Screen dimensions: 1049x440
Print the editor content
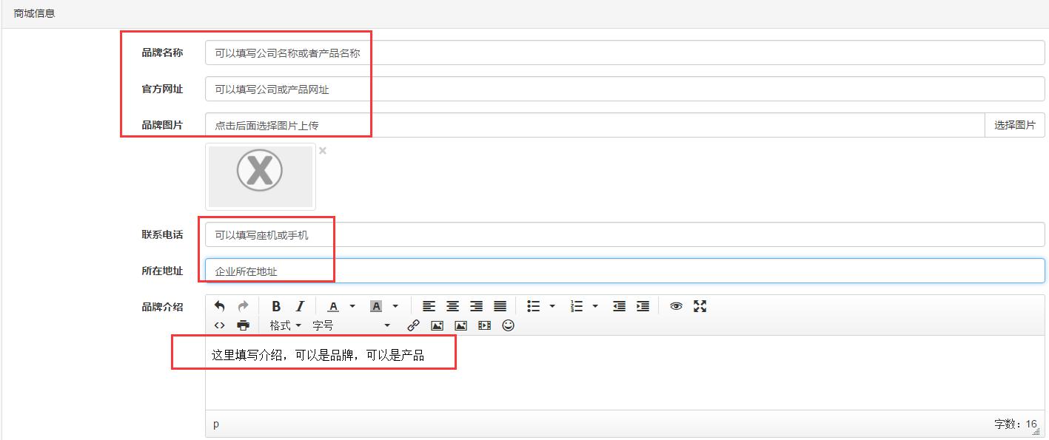pos(242,326)
